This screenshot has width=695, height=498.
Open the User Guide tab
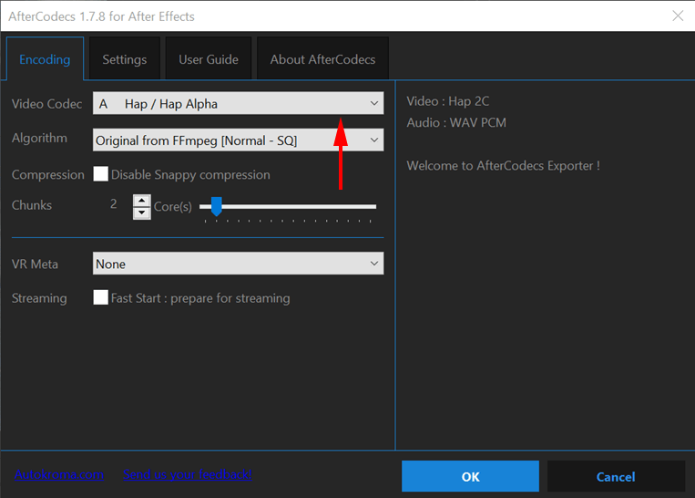point(209,59)
